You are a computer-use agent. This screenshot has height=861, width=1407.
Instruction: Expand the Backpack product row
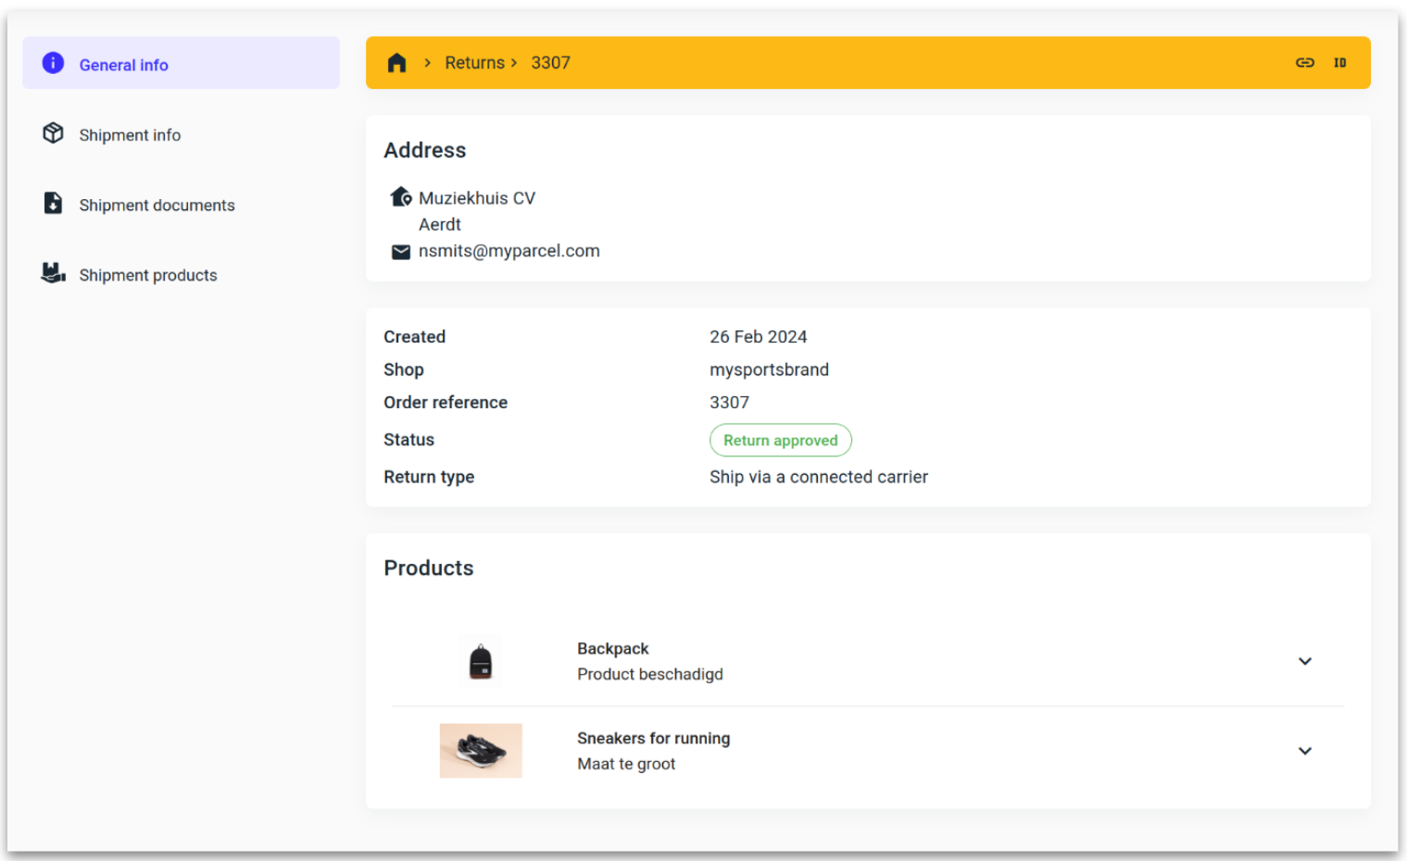1304,661
